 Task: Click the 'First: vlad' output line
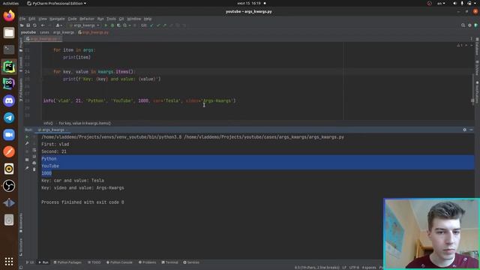coord(55,144)
